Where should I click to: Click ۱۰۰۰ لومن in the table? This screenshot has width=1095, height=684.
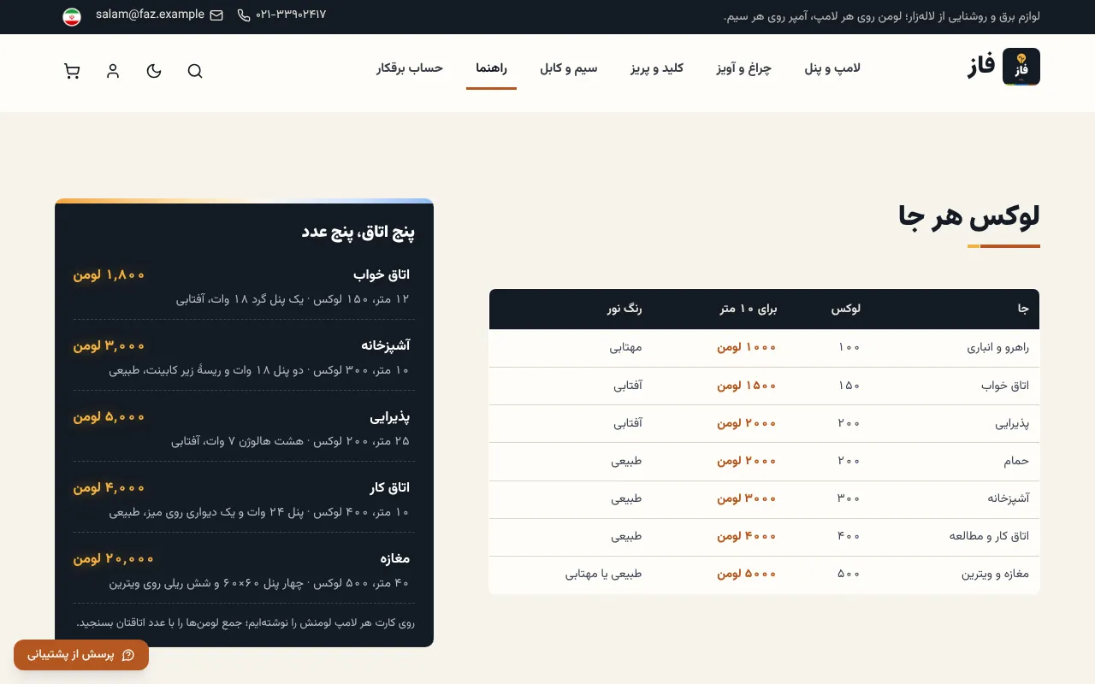(x=747, y=348)
